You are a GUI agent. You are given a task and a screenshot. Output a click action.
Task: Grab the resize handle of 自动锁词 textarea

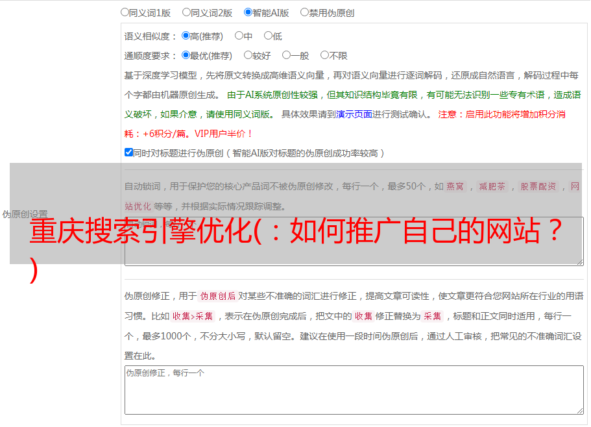click(580, 262)
